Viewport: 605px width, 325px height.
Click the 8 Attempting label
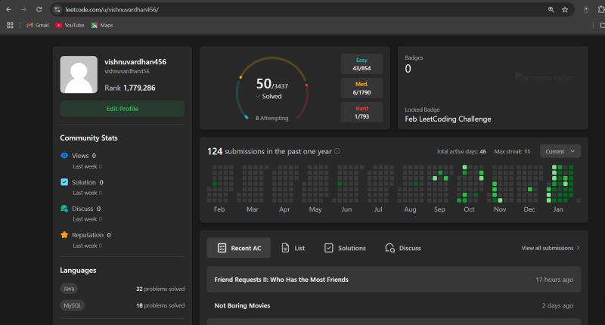coord(271,118)
